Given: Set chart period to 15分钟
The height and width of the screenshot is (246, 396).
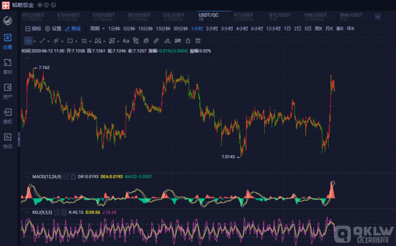Looking at the screenshot, I should (163, 28).
